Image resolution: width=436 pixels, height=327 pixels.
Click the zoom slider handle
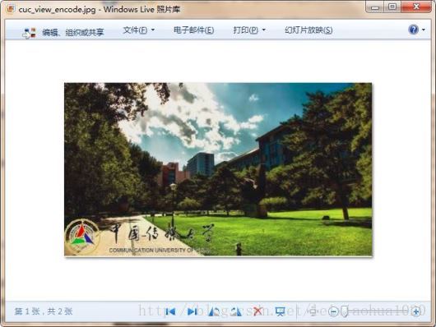click(345, 311)
